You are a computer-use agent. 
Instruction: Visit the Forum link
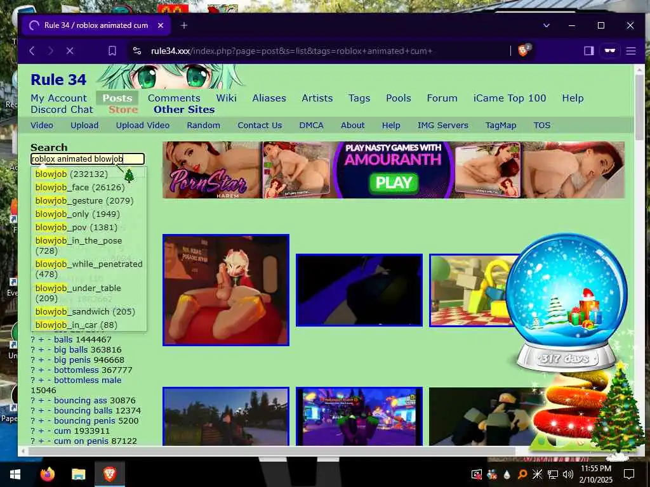coord(442,98)
